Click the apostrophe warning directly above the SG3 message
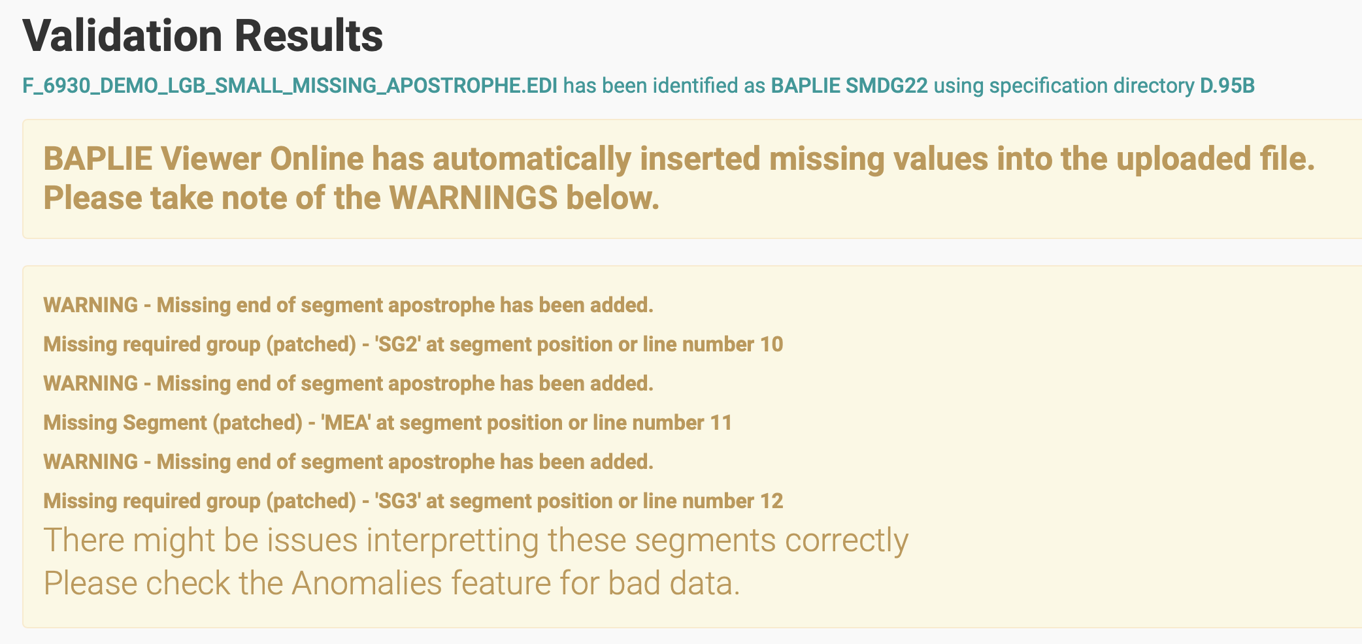1362x644 pixels. pyautogui.click(x=348, y=462)
